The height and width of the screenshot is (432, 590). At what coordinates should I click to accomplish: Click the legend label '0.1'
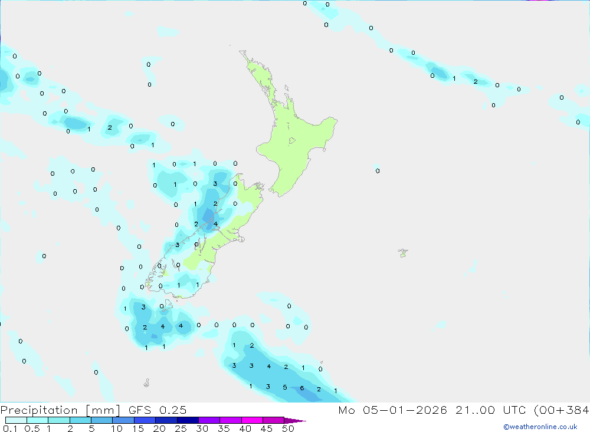(x=10, y=428)
